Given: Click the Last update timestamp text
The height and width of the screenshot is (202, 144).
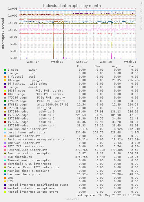Looking at the screenshot, I should click(108, 195).
